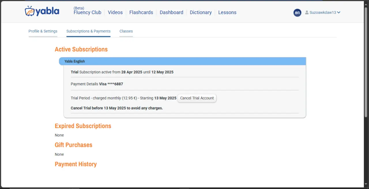Open Flashcards section
Viewport: 369px width, 189px height.
coord(141,12)
